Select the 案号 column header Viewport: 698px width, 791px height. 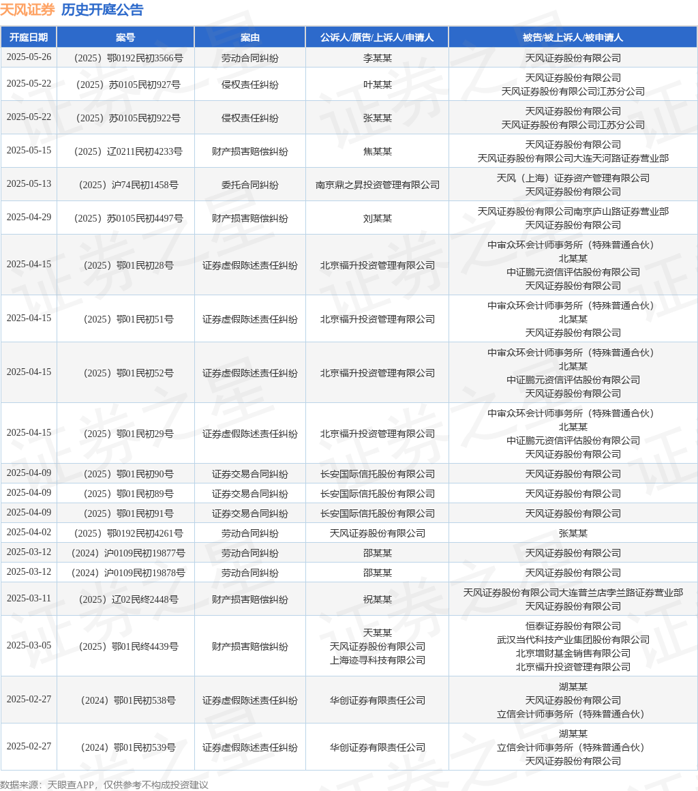[x=125, y=38]
